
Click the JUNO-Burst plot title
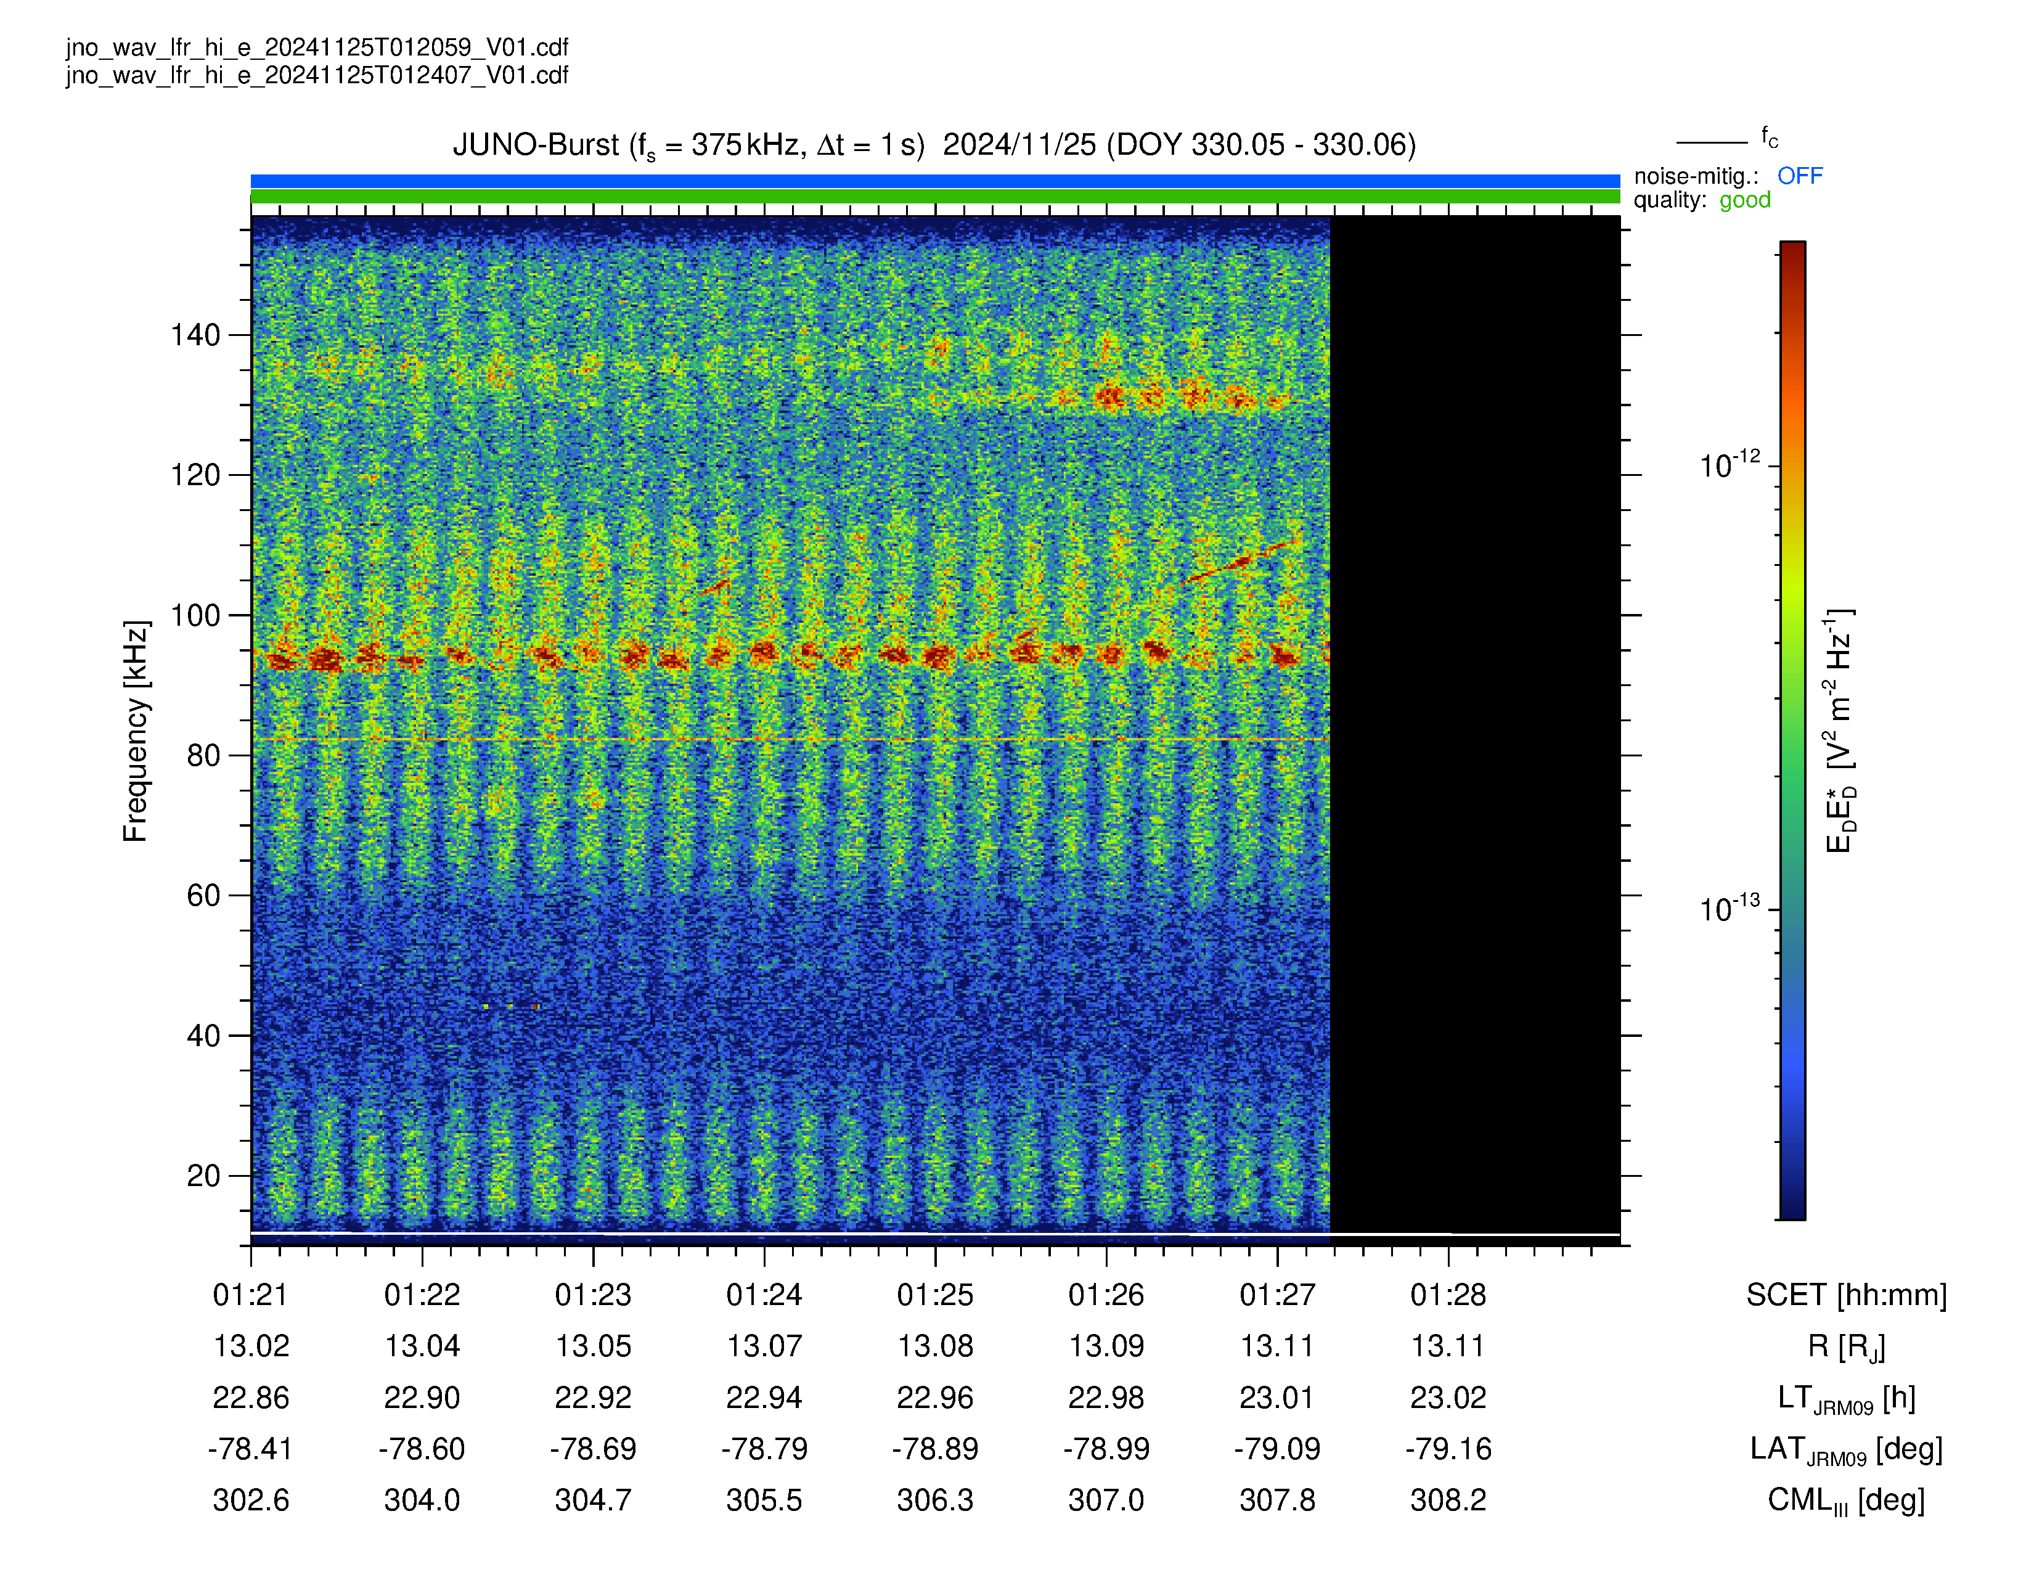click(934, 145)
